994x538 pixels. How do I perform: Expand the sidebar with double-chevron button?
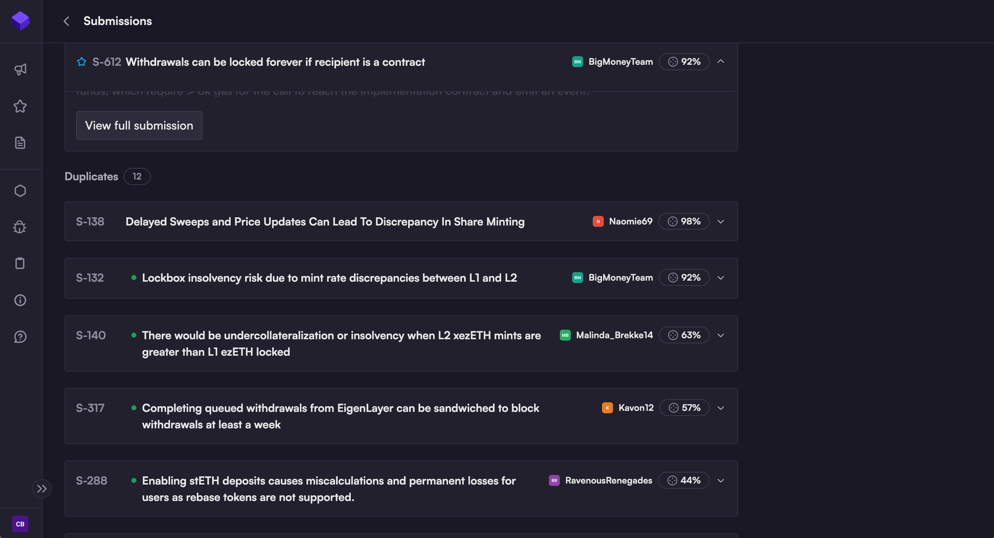(x=42, y=489)
